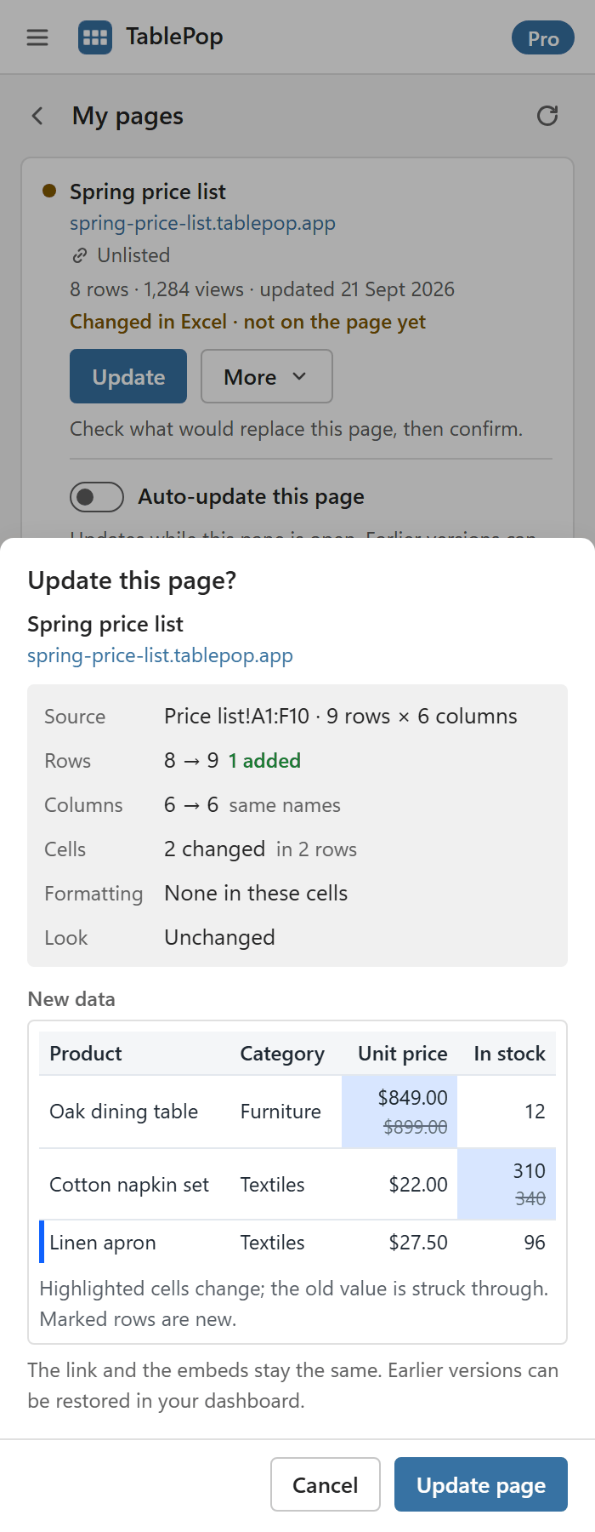Screen dimensions: 595x1532
Task: Go back with the left chevron
Action: (x=37, y=116)
